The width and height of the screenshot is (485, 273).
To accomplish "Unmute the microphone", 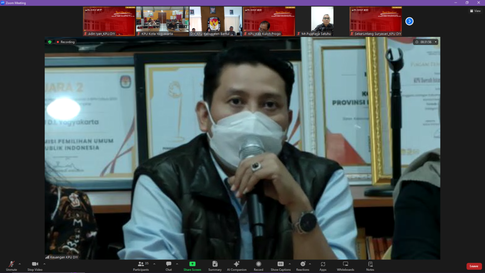I will (x=11, y=266).
